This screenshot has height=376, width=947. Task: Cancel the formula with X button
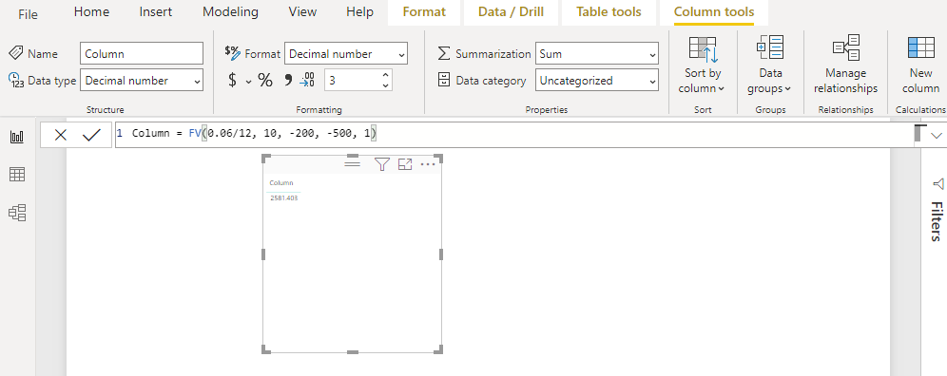tap(61, 135)
